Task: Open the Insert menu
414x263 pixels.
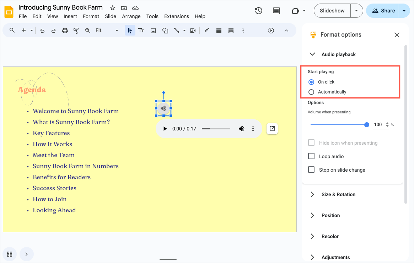Action: (70, 16)
